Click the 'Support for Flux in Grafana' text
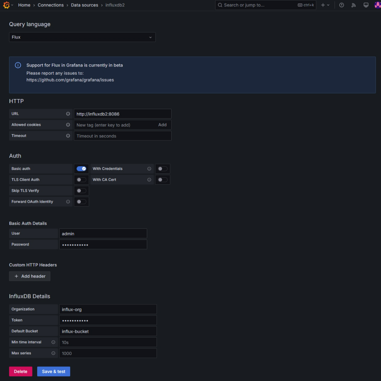This screenshot has width=381, height=381. click(x=75, y=65)
